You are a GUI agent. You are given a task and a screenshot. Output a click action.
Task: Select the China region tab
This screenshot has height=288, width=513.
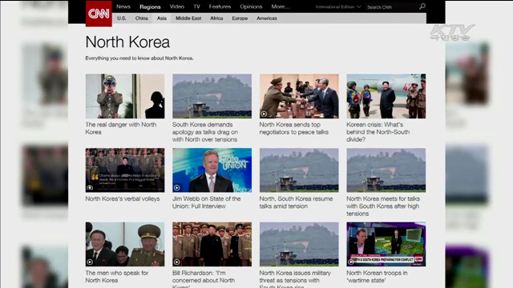pos(142,18)
